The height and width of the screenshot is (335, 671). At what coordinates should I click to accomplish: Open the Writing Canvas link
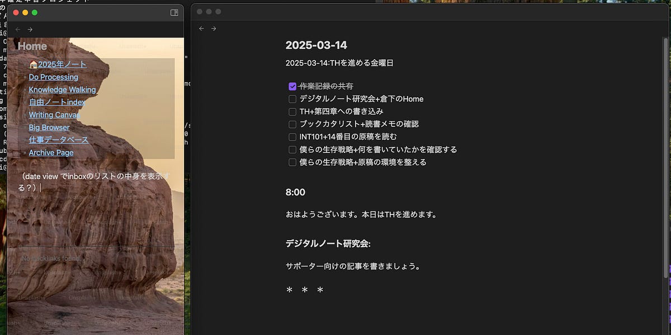point(54,115)
